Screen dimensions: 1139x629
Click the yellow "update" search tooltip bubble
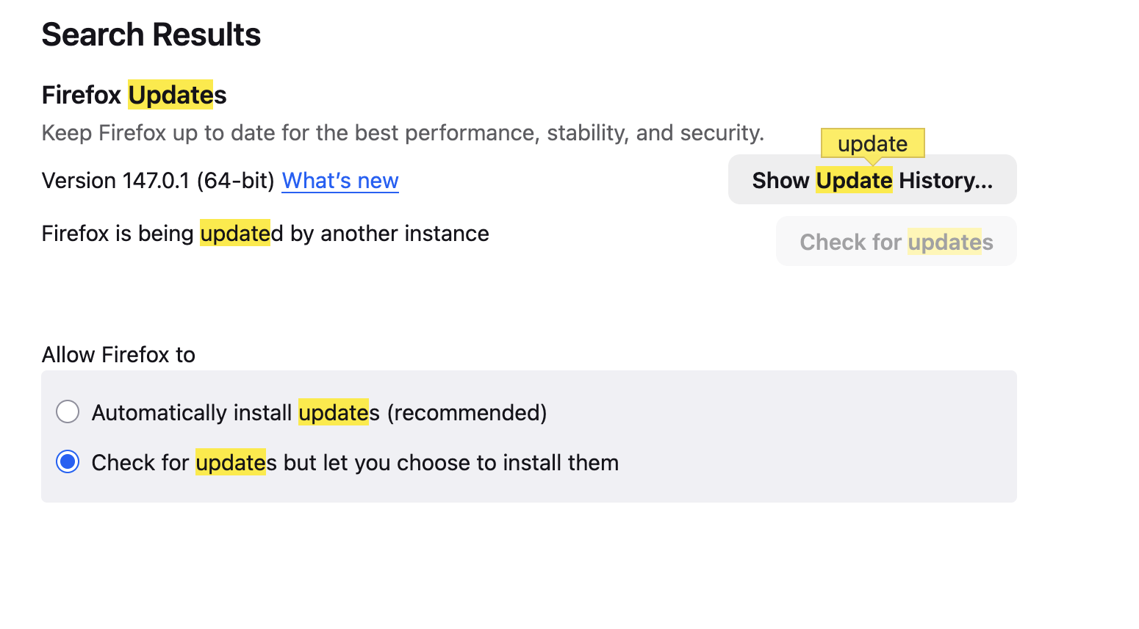(872, 143)
